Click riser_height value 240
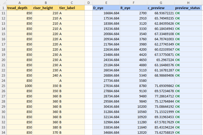The width and height of the screenshot is (203, 135). [x=46, y=76]
